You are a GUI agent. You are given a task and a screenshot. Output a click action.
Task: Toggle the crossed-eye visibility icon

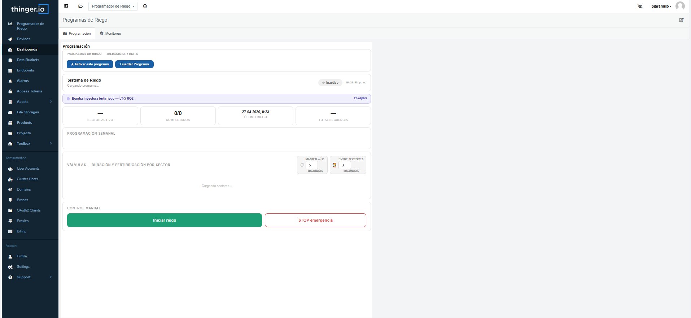640,6
